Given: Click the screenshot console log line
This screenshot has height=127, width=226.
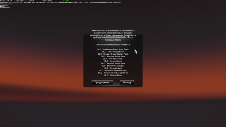Looking at the screenshot, I should click(5, 8).
